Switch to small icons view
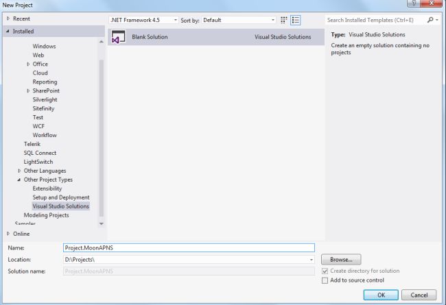The height and width of the screenshot is (305, 446). click(x=283, y=20)
